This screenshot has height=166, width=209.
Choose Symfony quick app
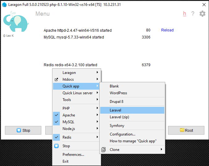pyautogui.click(x=132, y=126)
